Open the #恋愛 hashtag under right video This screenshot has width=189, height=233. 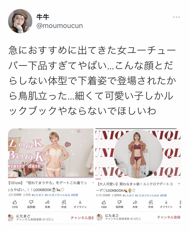click(x=163, y=195)
